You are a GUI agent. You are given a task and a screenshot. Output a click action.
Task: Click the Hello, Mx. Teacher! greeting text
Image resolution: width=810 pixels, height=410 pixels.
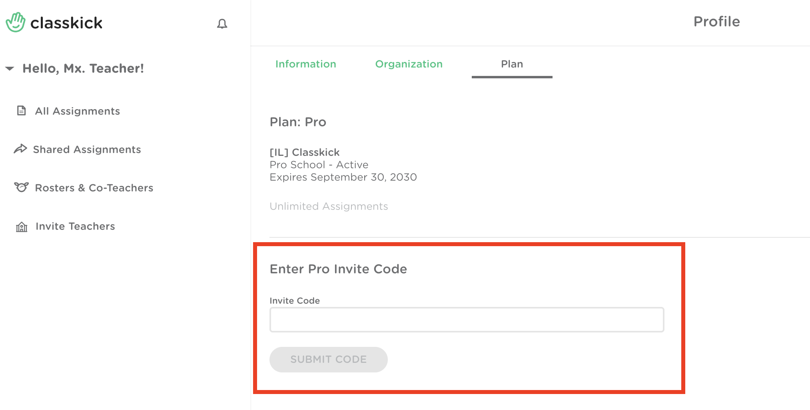pyautogui.click(x=83, y=68)
